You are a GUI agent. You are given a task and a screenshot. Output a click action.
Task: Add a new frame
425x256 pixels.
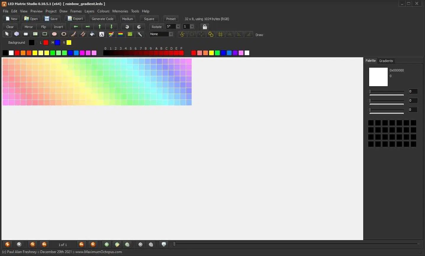tap(106, 244)
